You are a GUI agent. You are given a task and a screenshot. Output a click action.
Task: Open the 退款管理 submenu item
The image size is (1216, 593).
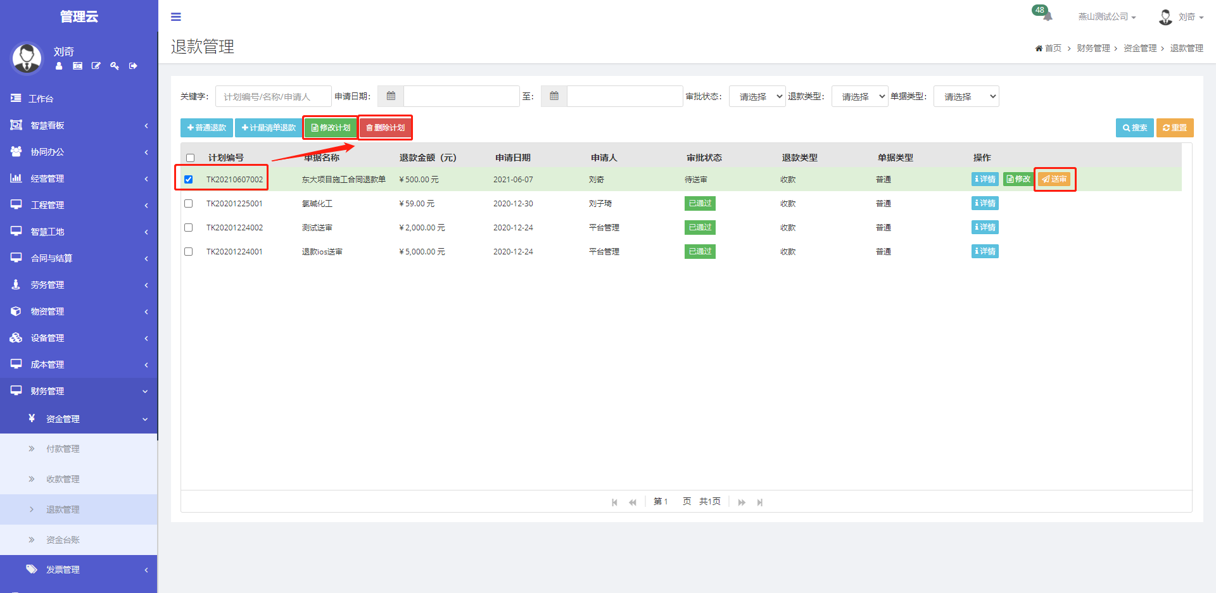coord(79,509)
